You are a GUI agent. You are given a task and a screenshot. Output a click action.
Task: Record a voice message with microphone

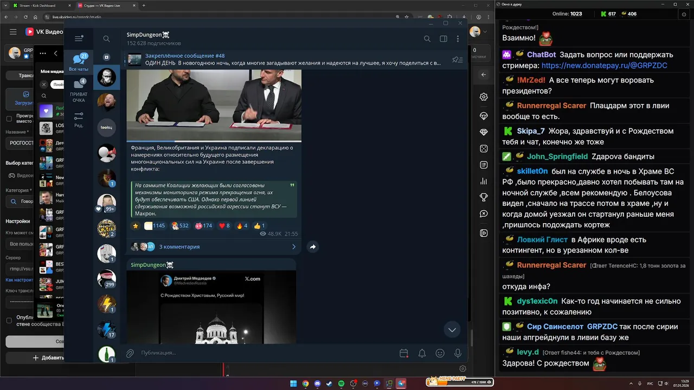[x=458, y=353]
